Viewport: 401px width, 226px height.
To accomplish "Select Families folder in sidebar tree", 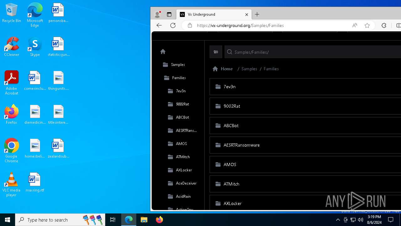I will pyautogui.click(x=175, y=78).
